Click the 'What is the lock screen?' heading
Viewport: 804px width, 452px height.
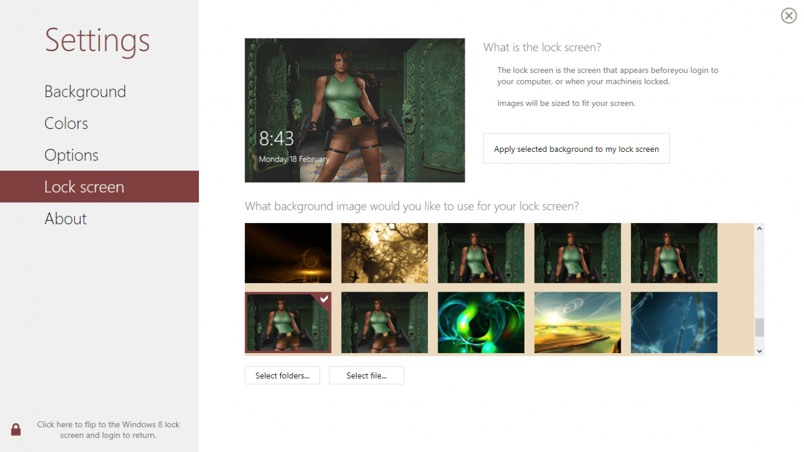[542, 47]
